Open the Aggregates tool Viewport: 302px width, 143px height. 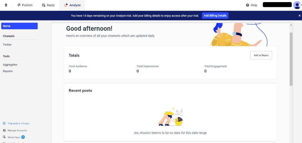10,65
